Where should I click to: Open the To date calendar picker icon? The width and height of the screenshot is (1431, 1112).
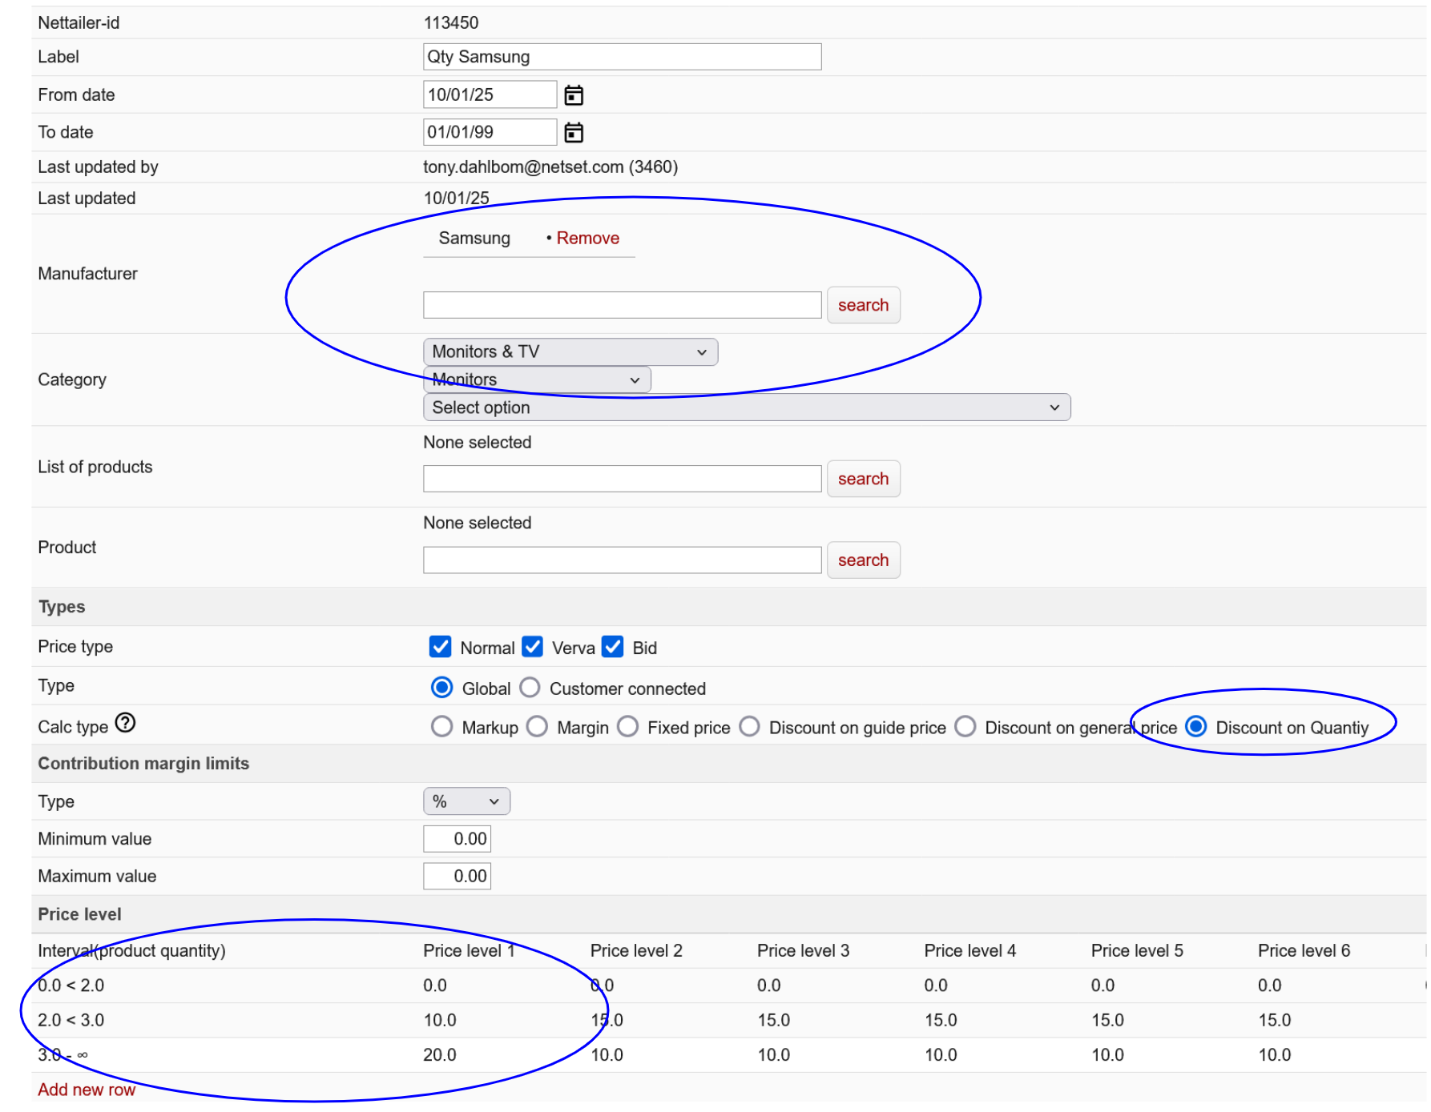574,132
